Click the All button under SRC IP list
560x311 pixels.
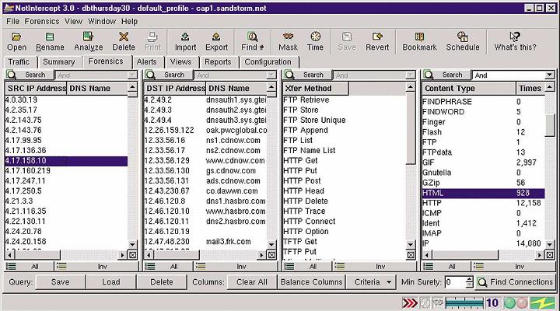coord(30,267)
